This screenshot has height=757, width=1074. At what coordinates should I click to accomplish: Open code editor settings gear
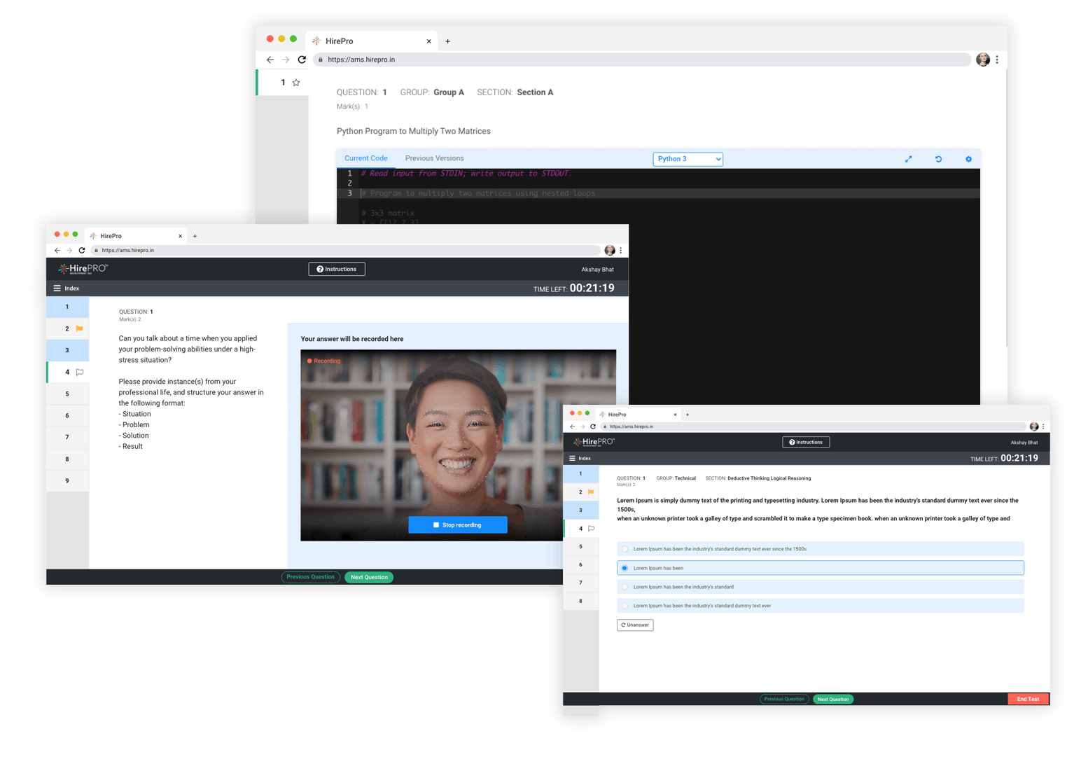tap(968, 159)
